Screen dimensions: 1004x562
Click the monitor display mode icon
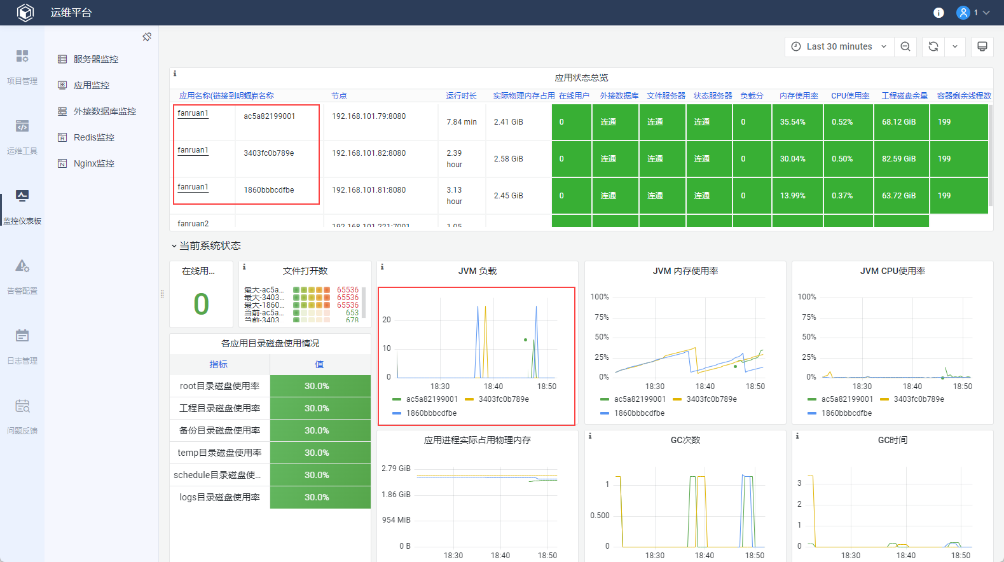tap(982, 46)
